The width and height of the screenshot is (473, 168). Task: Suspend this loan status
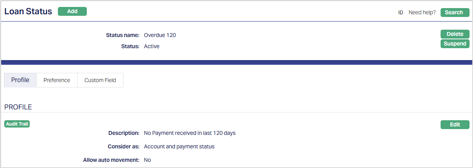click(x=455, y=44)
